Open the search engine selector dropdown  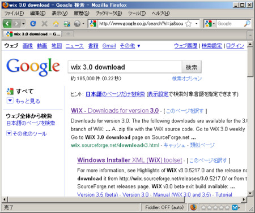point(210,24)
